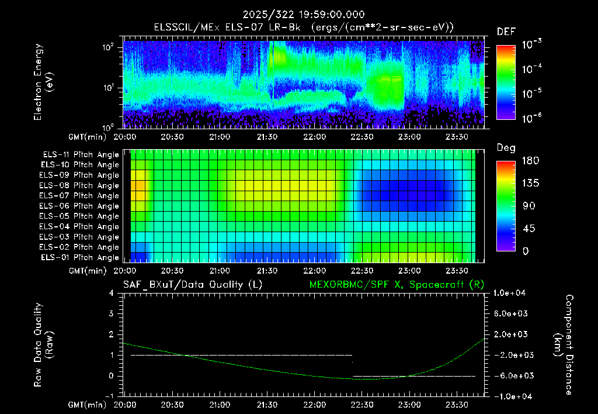Click the ELS-05 Pitch Angle row label
This screenshot has height=414, width=598.
point(79,216)
